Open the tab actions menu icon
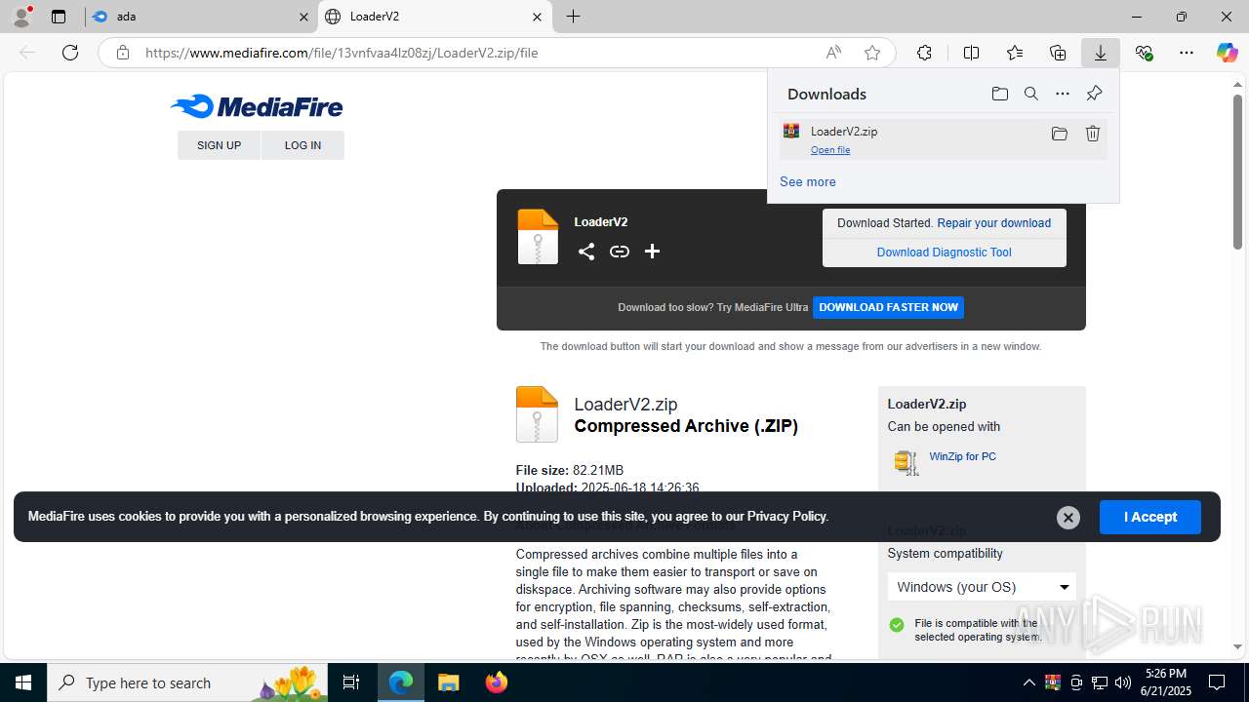The image size is (1249, 702). click(x=59, y=17)
